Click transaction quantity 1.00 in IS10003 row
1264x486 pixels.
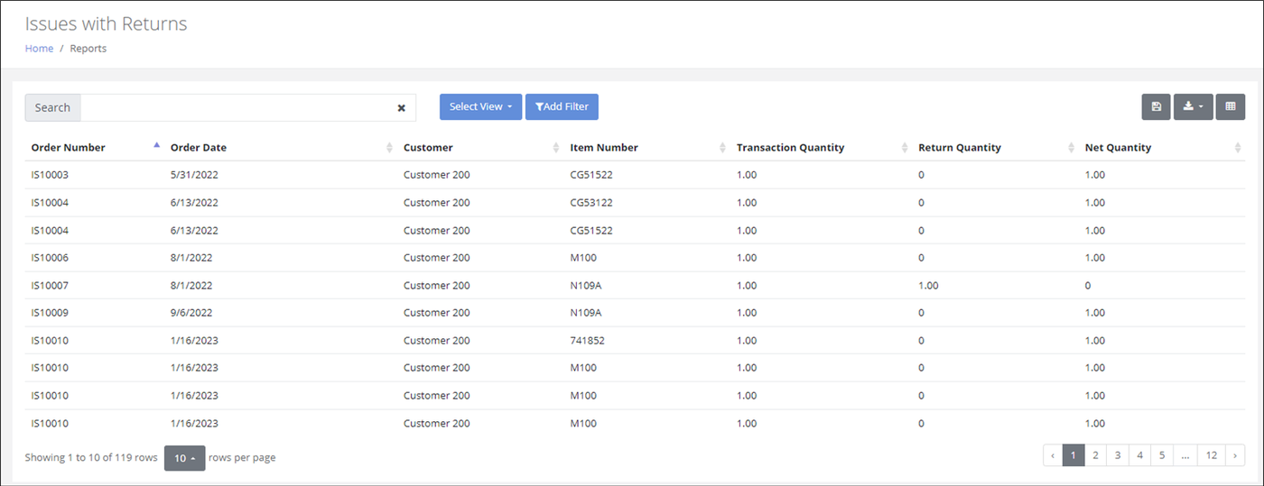(x=747, y=175)
